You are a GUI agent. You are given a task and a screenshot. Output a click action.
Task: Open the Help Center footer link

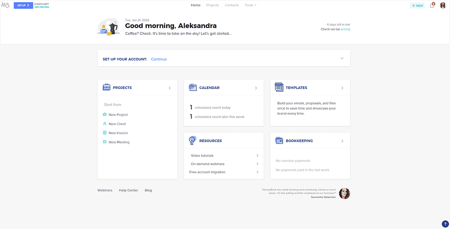[x=128, y=190]
